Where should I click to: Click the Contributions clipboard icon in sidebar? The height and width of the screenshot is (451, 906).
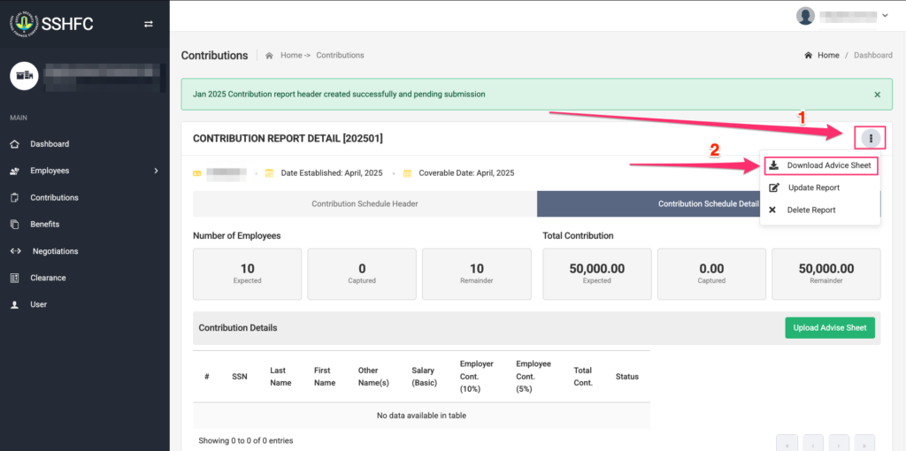coord(14,198)
